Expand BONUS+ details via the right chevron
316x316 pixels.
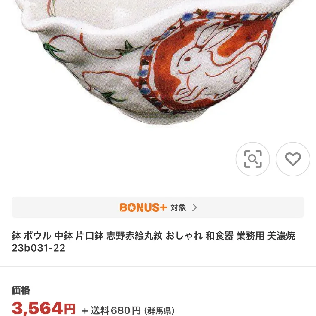tap(194, 207)
